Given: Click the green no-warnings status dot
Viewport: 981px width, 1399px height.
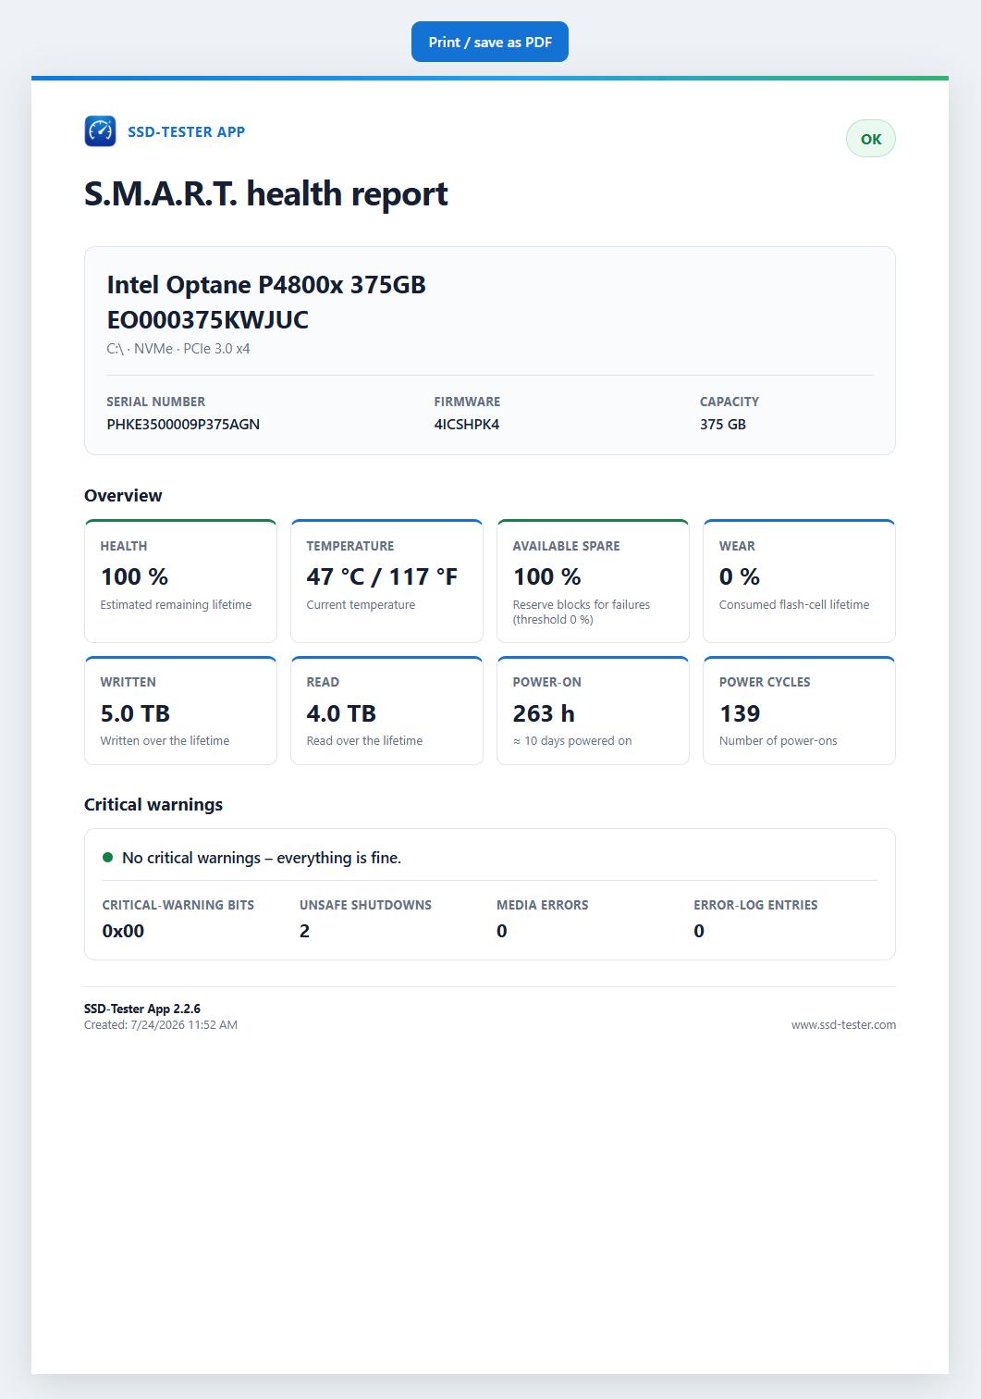Looking at the screenshot, I should [x=108, y=858].
